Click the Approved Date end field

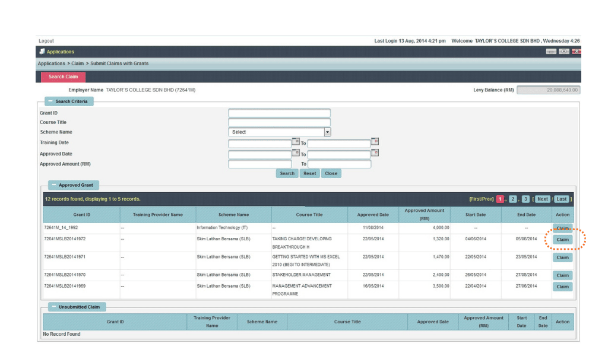[339, 155]
